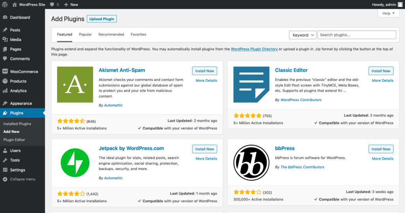
Task: Click the Pages icon in sidebar
Action: point(5,49)
